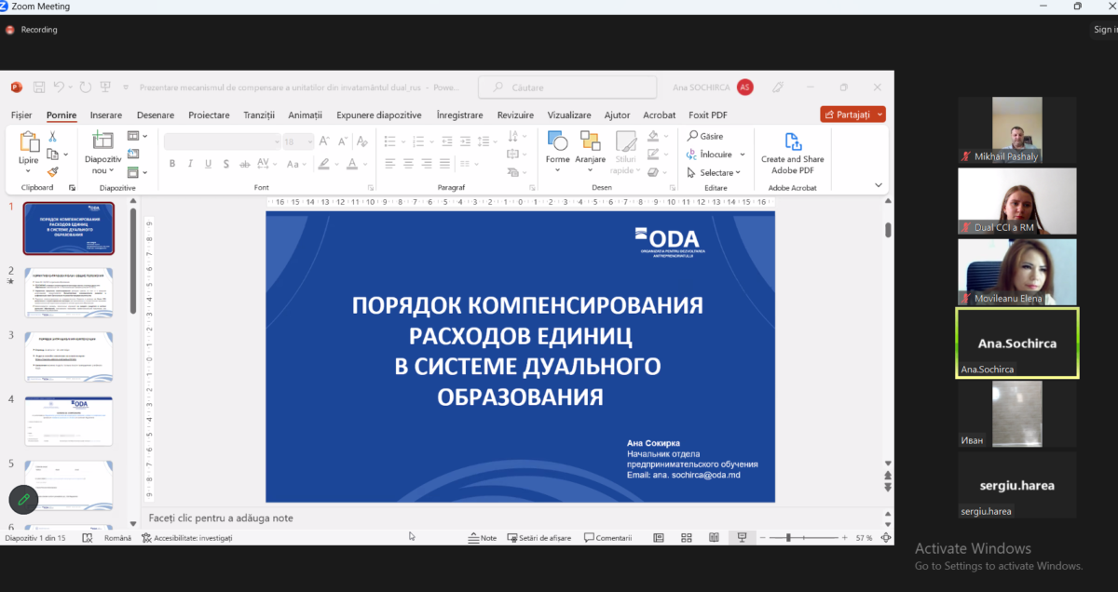This screenshot has width=1118, height=592.
Task: Click Accesibilitate: investigați status entry
Action: 187,538
